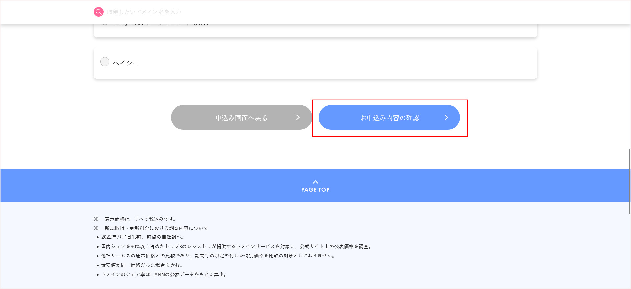Click the upward chevron above PAGE TOP
This screenshot has width=631, height=289.
tap(315, 182)
